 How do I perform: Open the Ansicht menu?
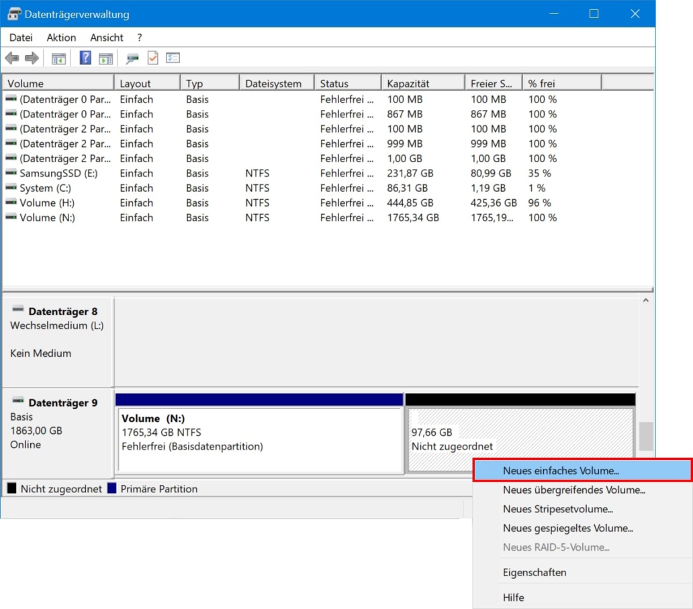pos(106,38)
